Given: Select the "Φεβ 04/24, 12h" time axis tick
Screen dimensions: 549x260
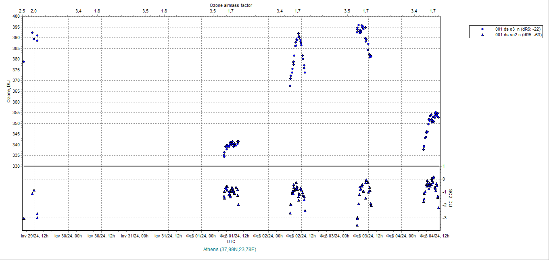Looking at the screenshot, I should coord(434,236).
